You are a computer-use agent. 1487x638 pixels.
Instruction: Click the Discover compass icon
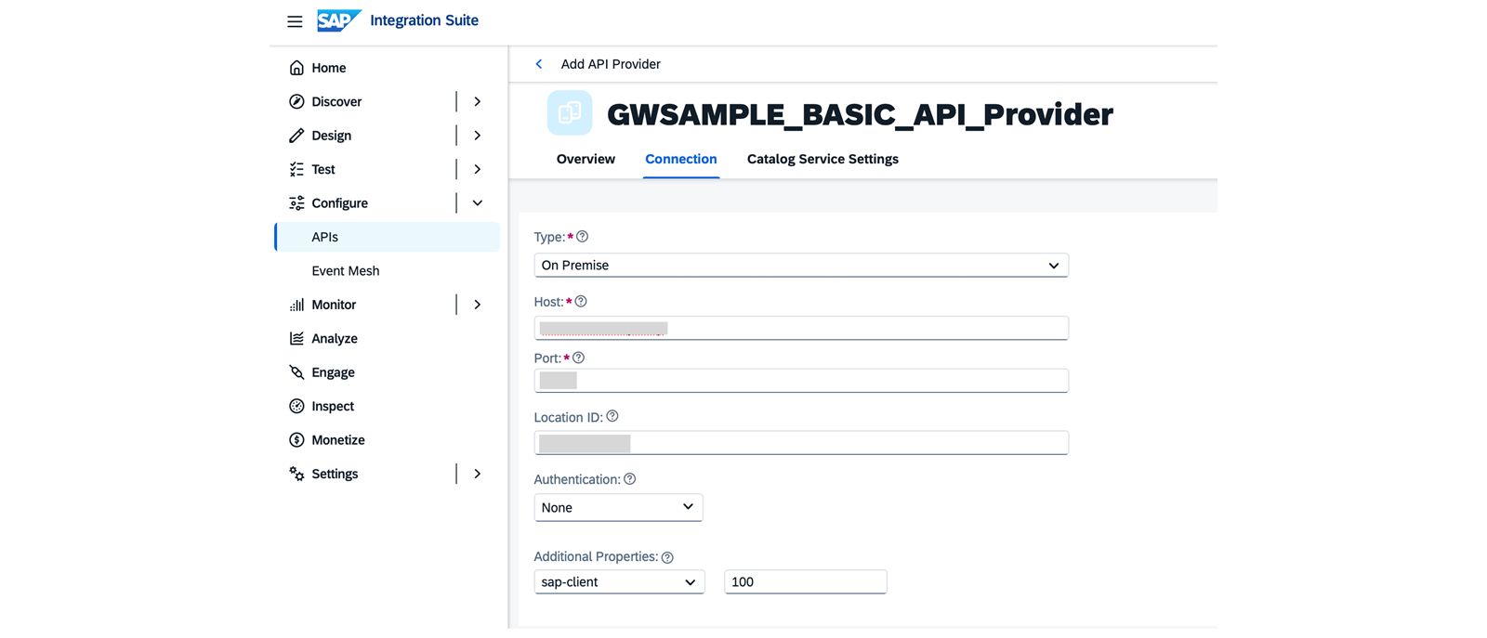[x=296, y=101]
